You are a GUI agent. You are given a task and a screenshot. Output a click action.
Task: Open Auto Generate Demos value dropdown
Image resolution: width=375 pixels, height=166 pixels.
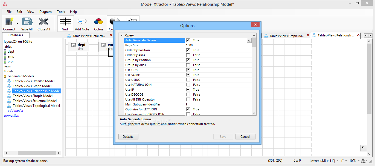[x=249, y=40]
